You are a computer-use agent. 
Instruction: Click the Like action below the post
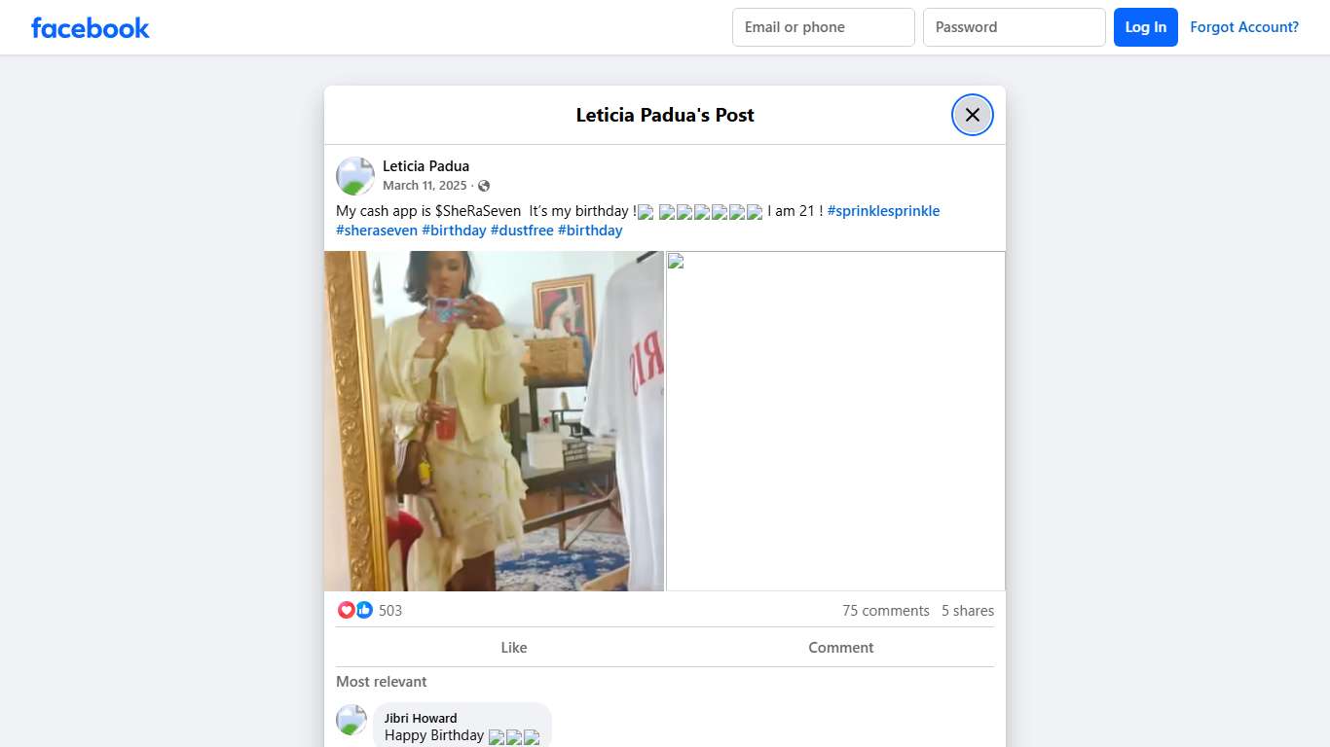click(x=514, y=647)
